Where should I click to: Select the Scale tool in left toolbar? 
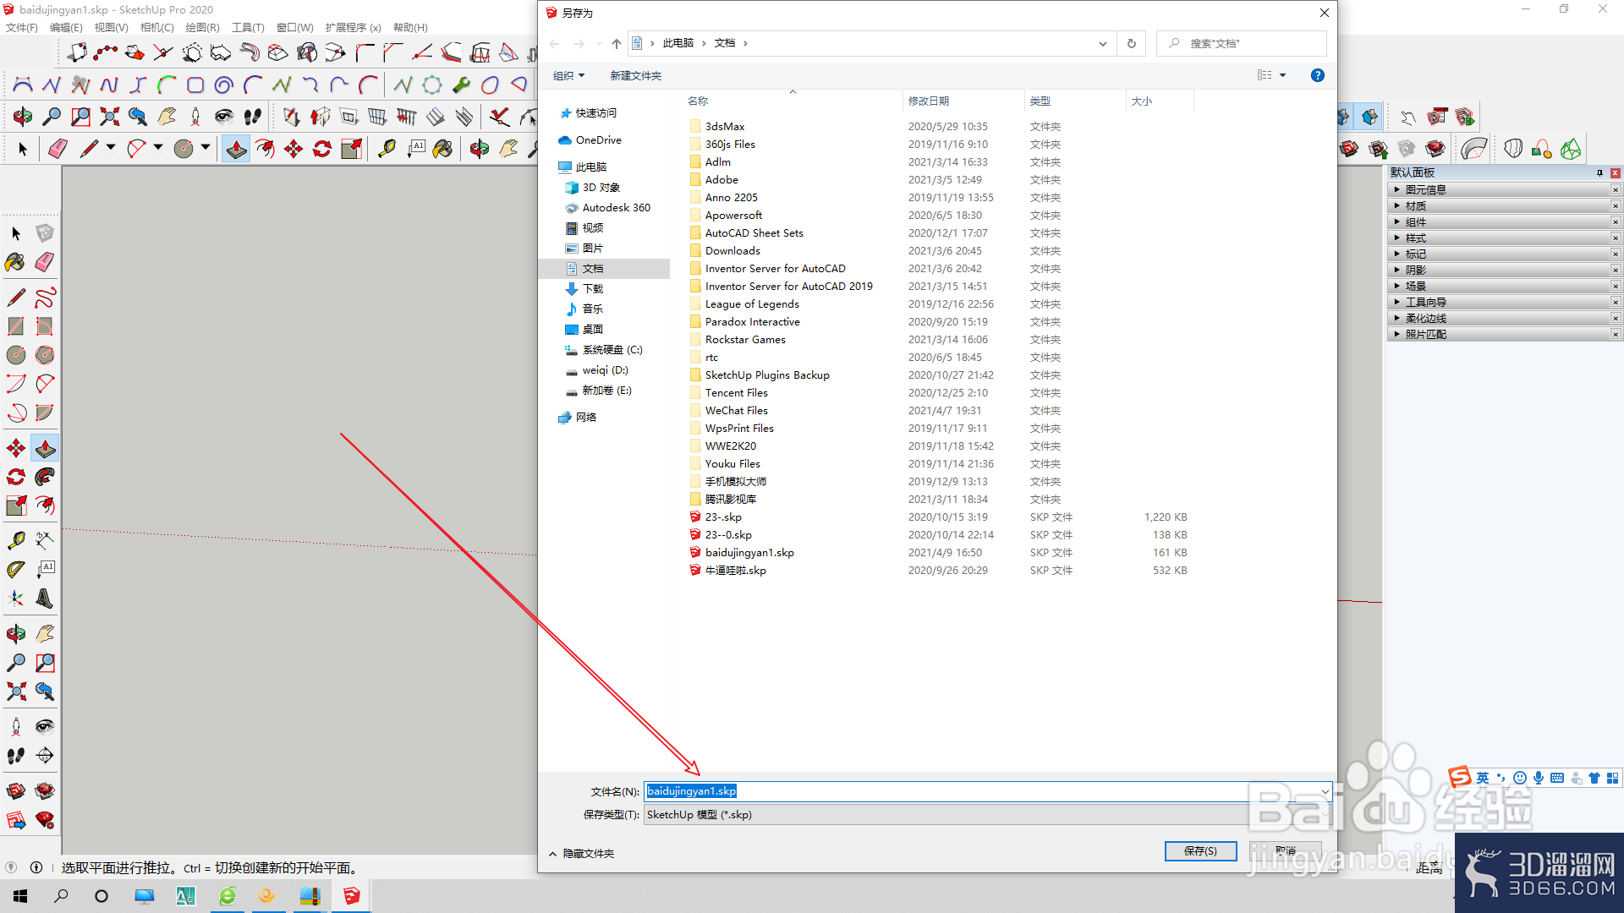point(16,506)
